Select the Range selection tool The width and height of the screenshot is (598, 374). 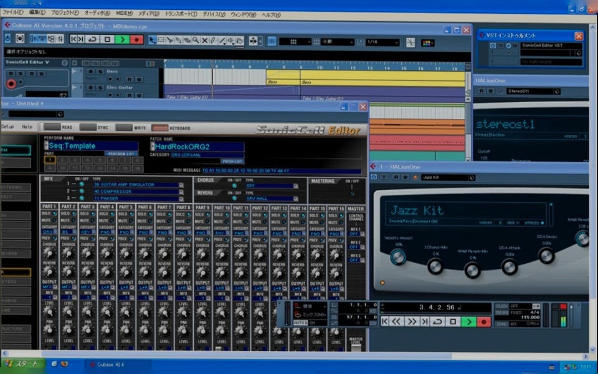(x=161, y=40)
